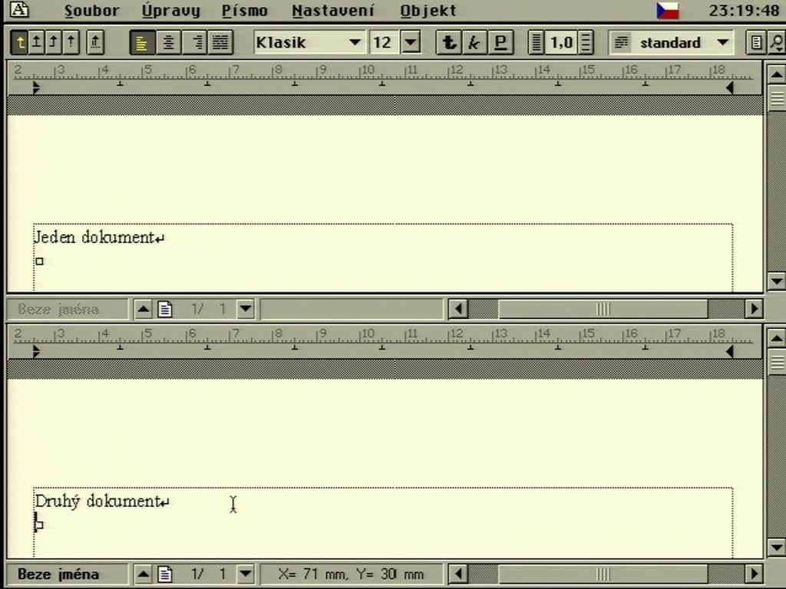This screenshot has height=589, width=786.
Task: Click the Czech flag keyboard indicator
Action: click(668, 11)
